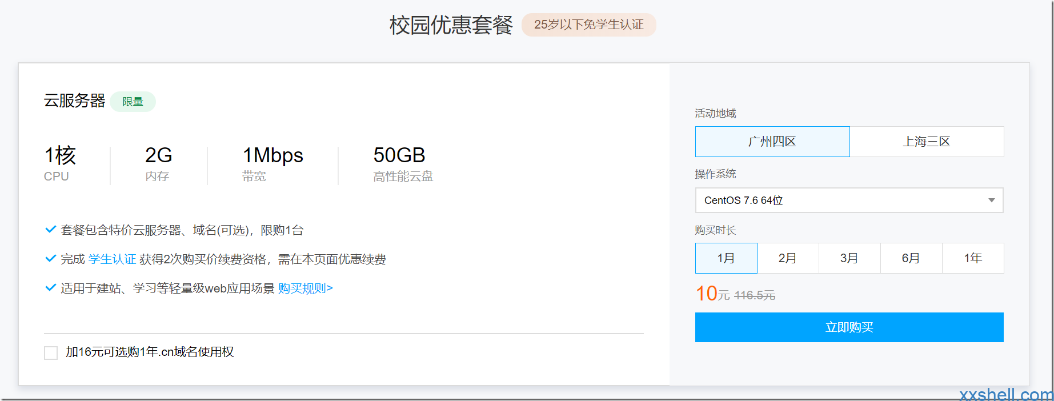Select the 上海三区 region
1054x401 pixels.
[x=927, y=142]
